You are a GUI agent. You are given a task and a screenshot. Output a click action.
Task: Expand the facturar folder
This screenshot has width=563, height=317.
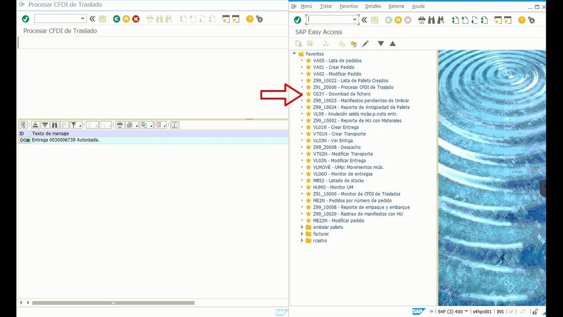pyautogui.click(x=302, y=234)
